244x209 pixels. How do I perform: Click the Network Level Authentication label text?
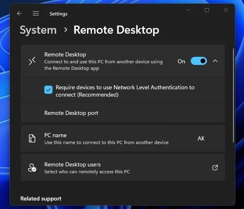point(125,91)
